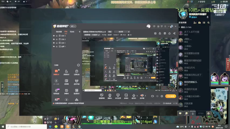Click the clock in the Windows system tray
The image size is (230, 129).
point(219,126)
